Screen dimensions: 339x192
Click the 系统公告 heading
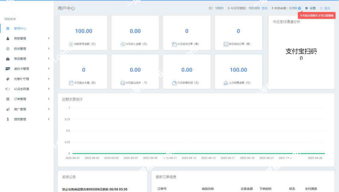coord(69,177)
